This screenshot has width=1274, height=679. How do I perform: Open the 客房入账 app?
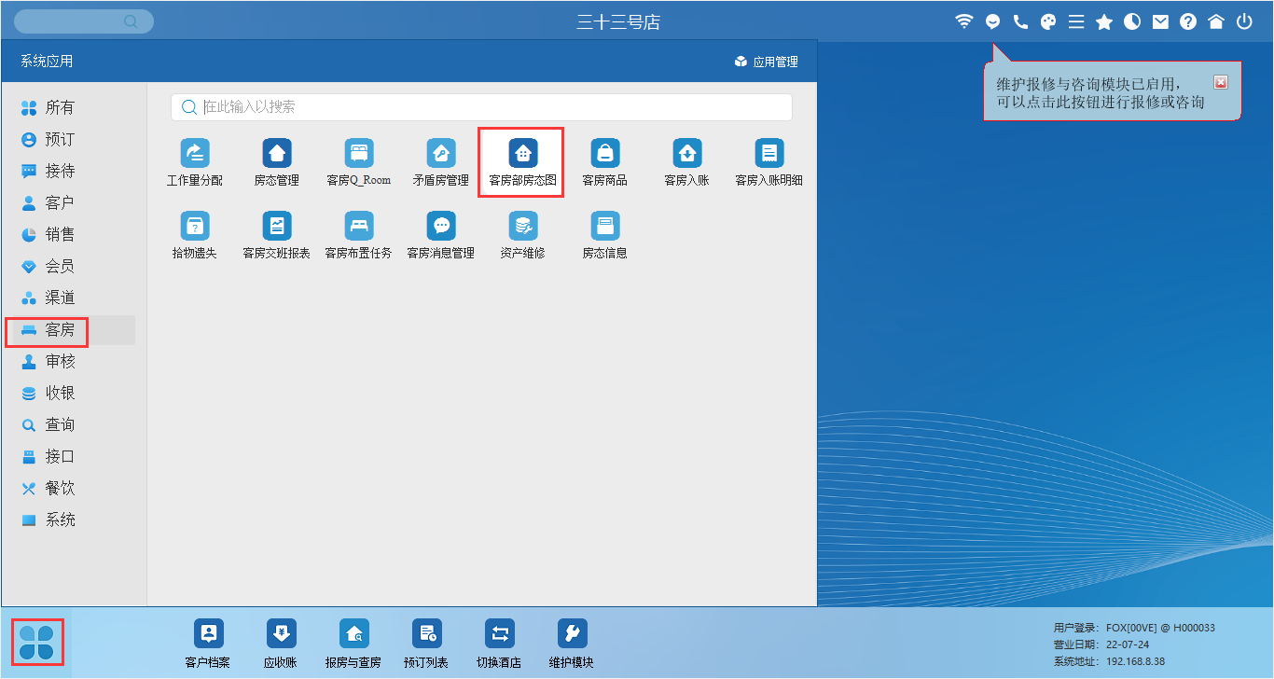[x=687, y=162]
